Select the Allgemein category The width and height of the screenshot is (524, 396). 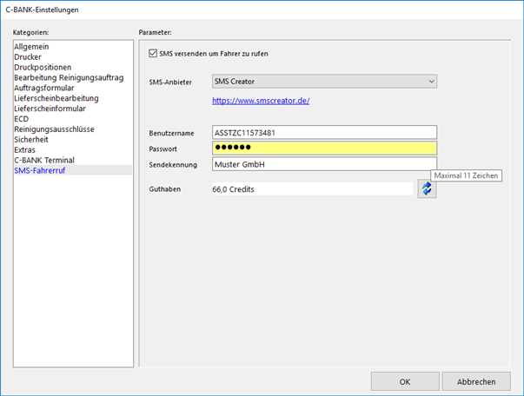click(32, 46)
